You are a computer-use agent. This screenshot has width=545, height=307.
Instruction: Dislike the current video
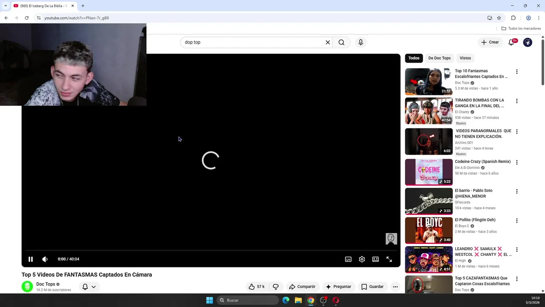coord(275,287)
